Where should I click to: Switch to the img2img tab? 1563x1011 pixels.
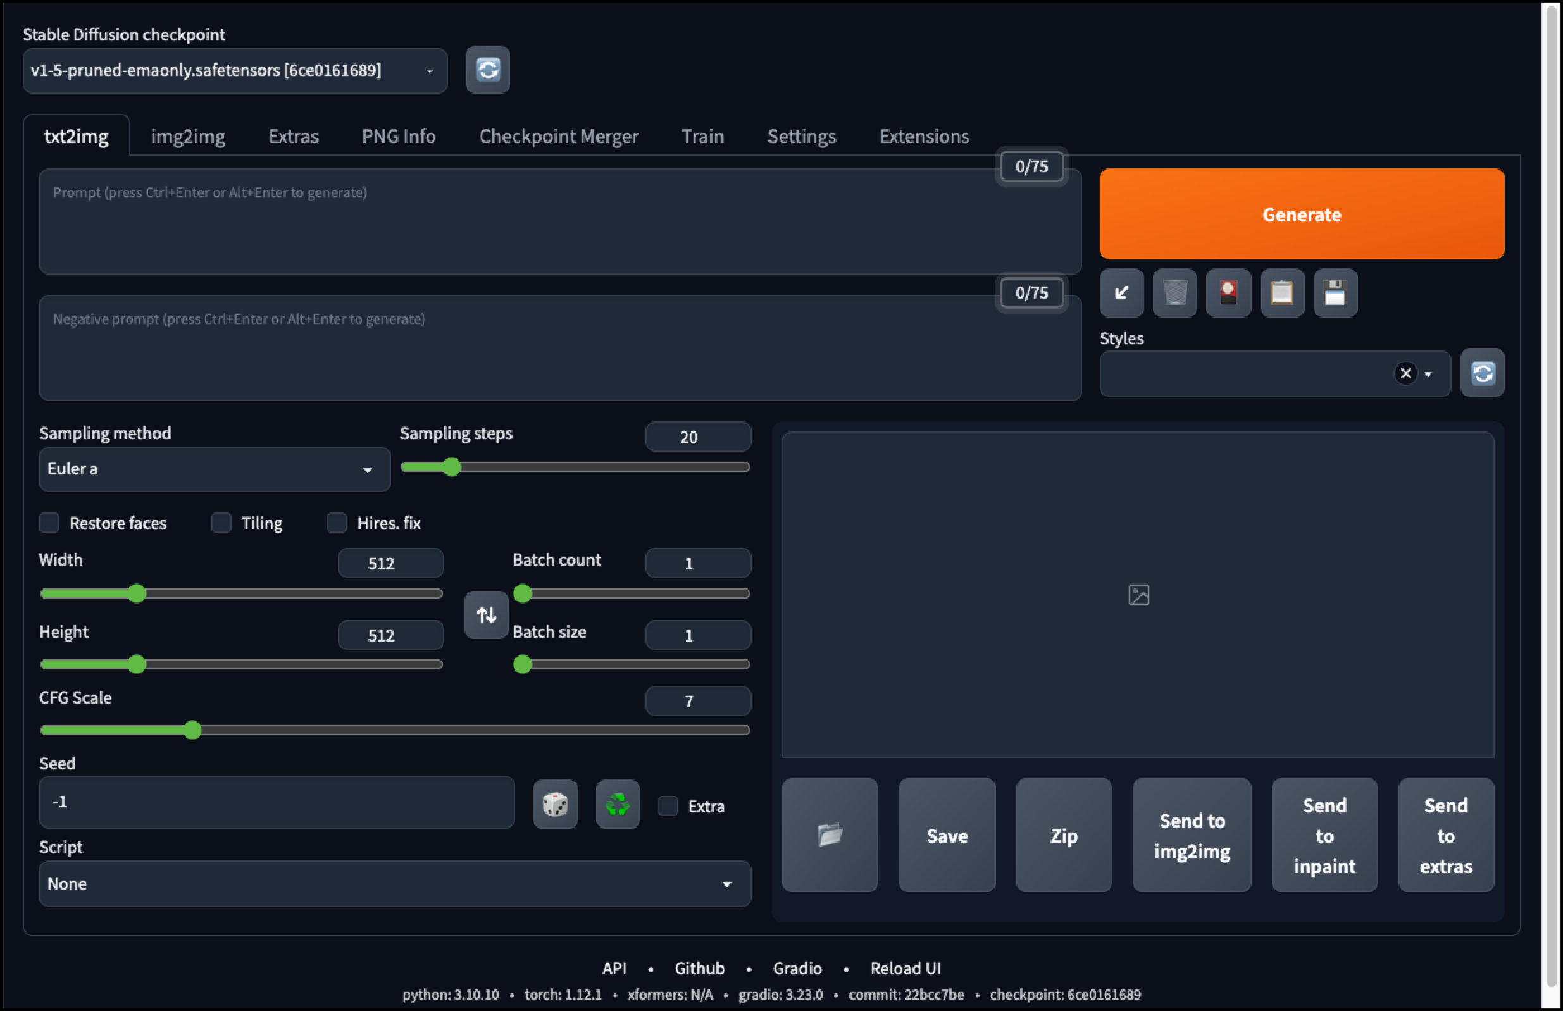tap(188, 137)
